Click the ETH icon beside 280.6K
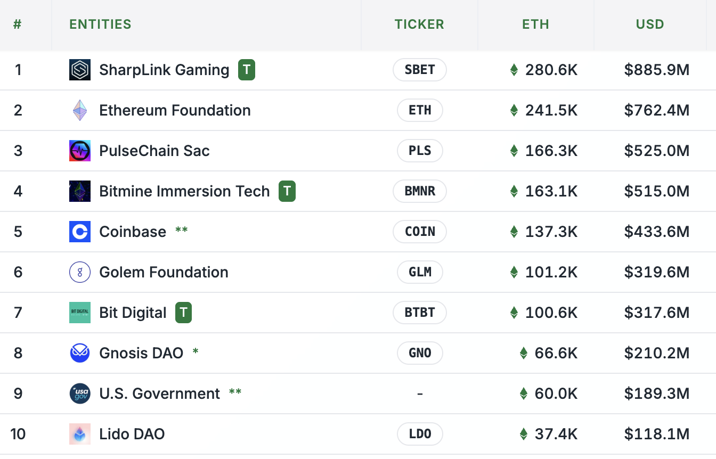The width and height of the screenshot is (716, 459). tap(514, 70)
